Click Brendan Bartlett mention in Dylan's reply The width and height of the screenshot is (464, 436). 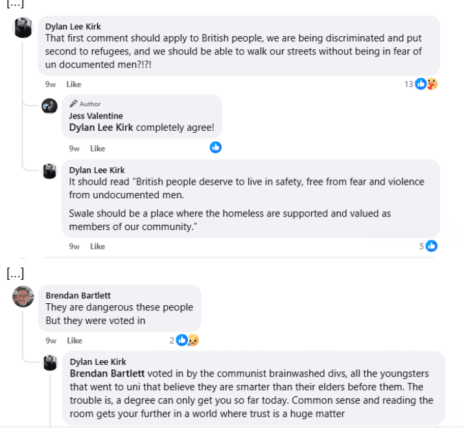[x=107, y=373]
